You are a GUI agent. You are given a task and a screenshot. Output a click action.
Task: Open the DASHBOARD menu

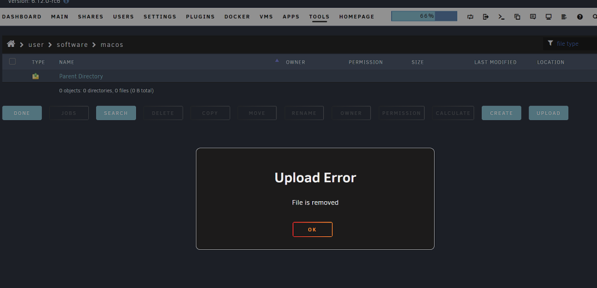point(21,17)
